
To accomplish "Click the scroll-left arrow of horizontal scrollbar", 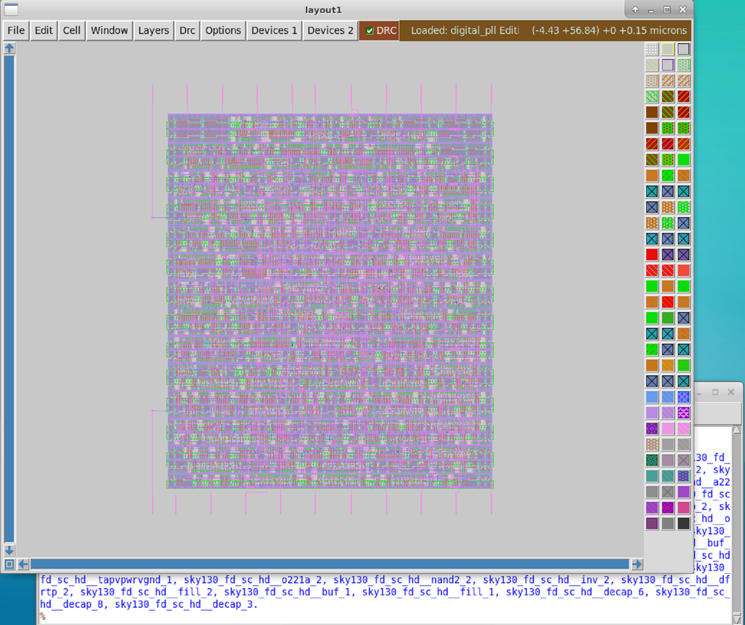I will (x=23, y=564).
